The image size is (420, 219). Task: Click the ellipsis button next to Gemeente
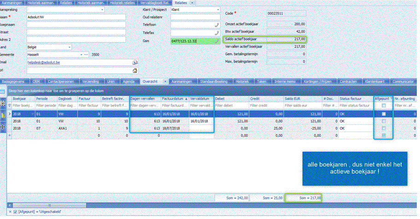pos(86,54)
